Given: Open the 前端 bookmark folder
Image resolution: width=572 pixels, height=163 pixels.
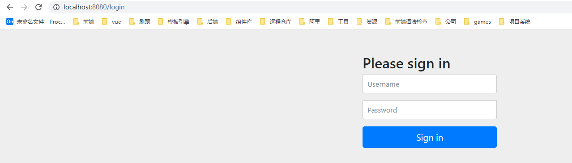Looking at the screenshot, I should coord(84,21).
